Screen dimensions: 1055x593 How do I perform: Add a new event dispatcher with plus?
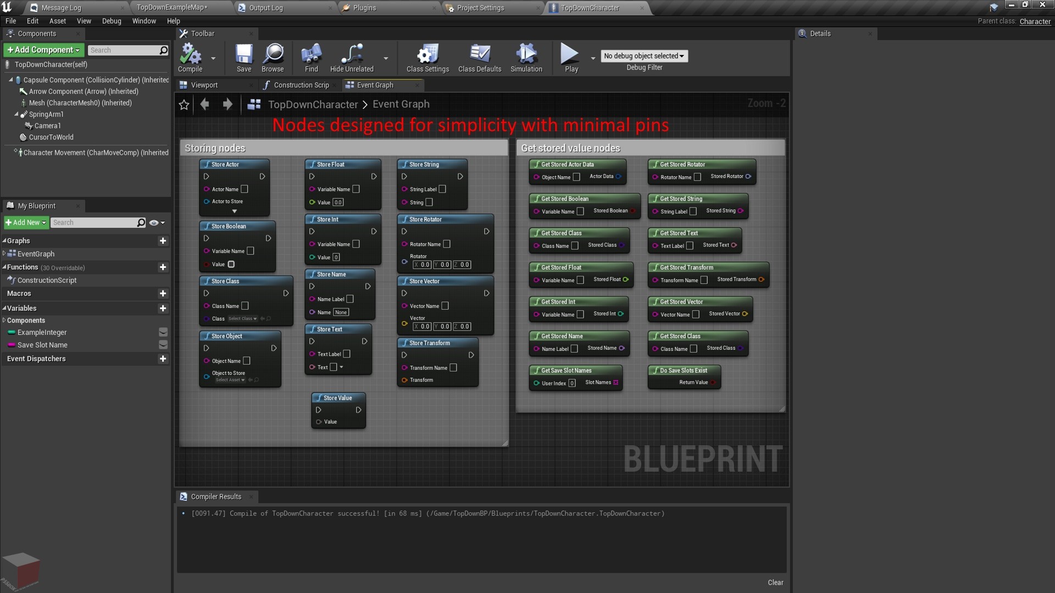tap(163, 359)
